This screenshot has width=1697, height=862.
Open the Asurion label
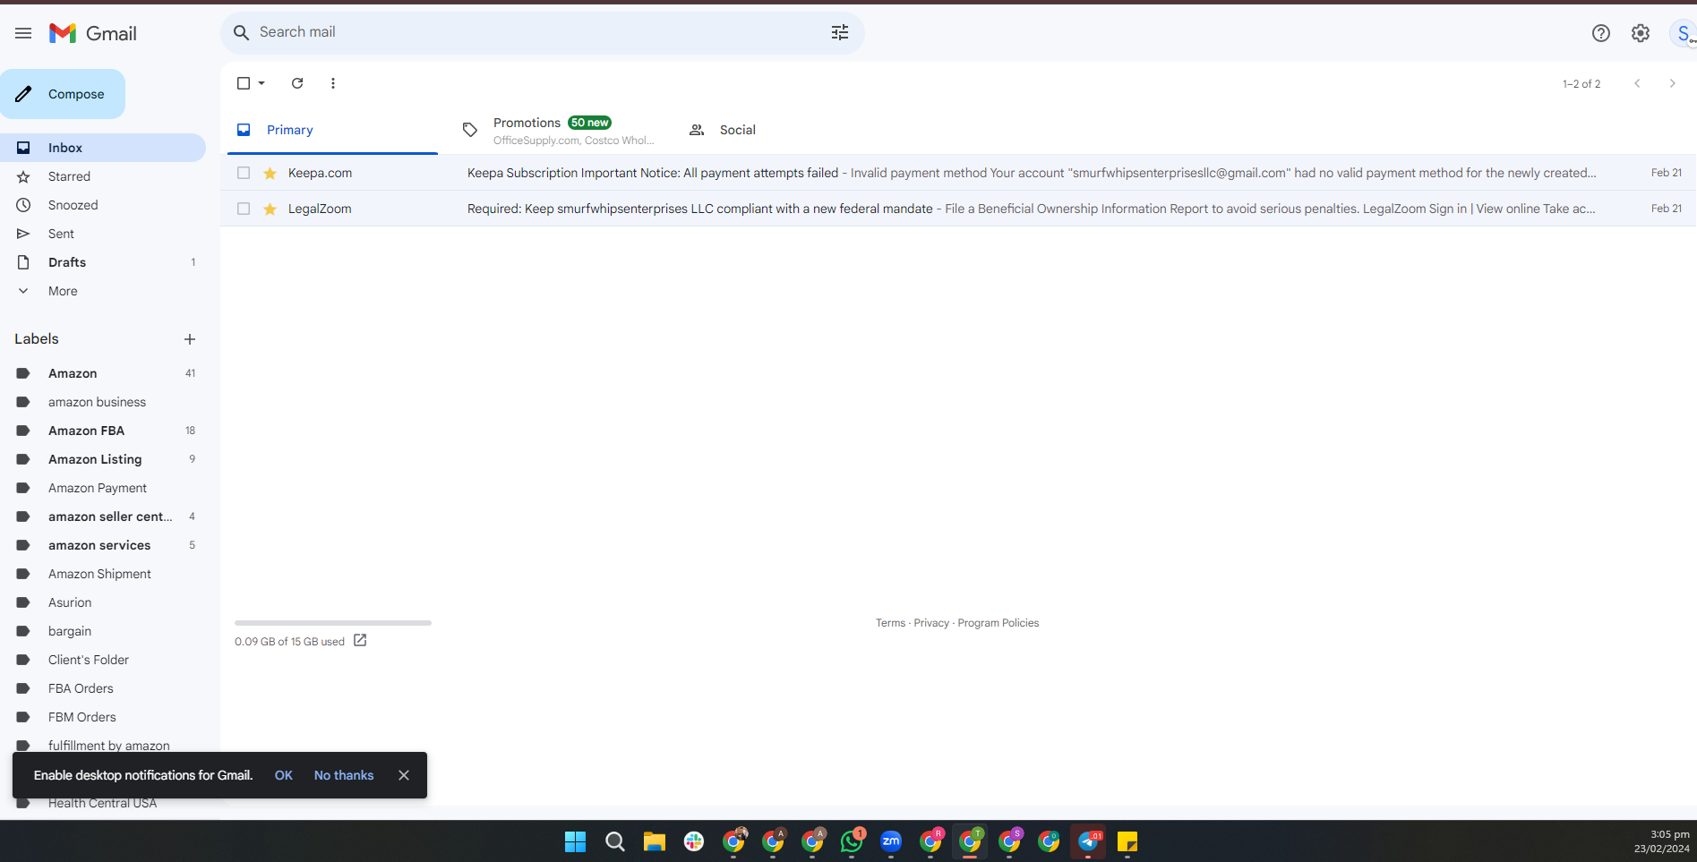click(103, 602)
